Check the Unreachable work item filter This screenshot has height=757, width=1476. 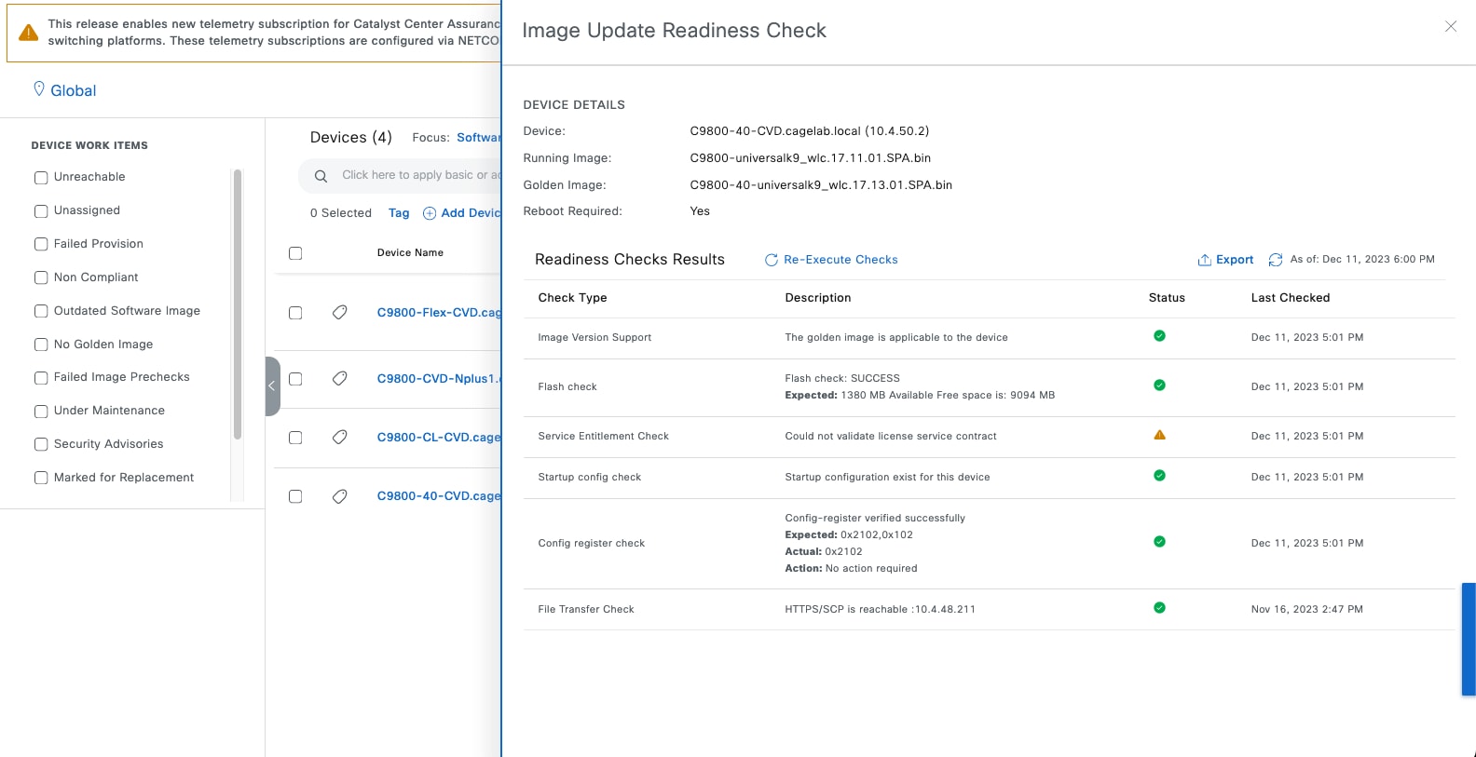coord(41,178)
